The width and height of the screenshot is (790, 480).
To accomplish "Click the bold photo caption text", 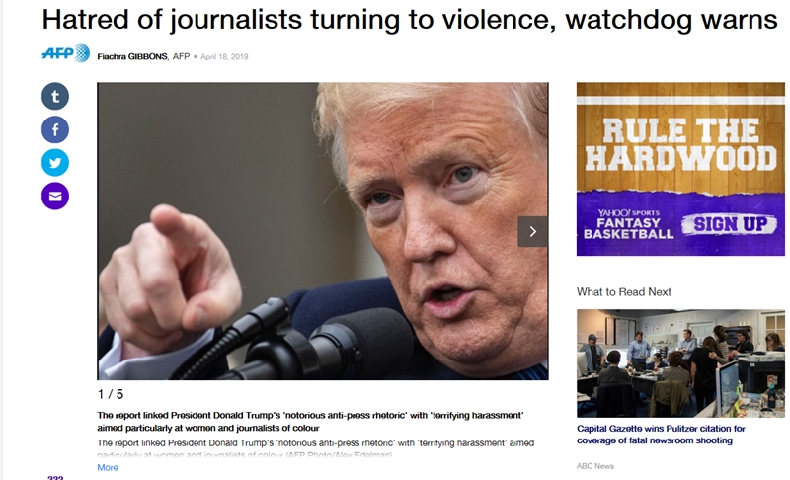I will point(310,422).
